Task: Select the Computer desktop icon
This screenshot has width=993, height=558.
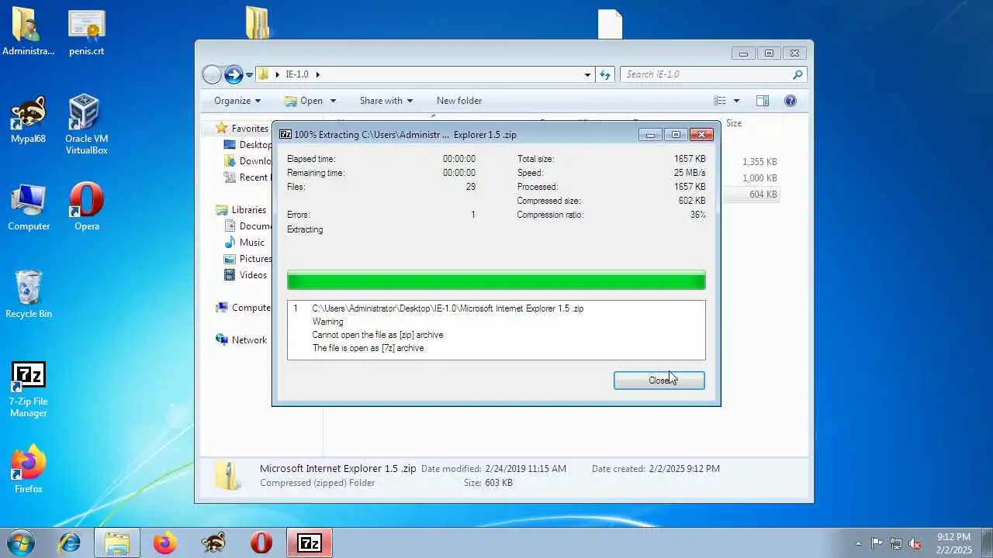Action: click(29, 208)
